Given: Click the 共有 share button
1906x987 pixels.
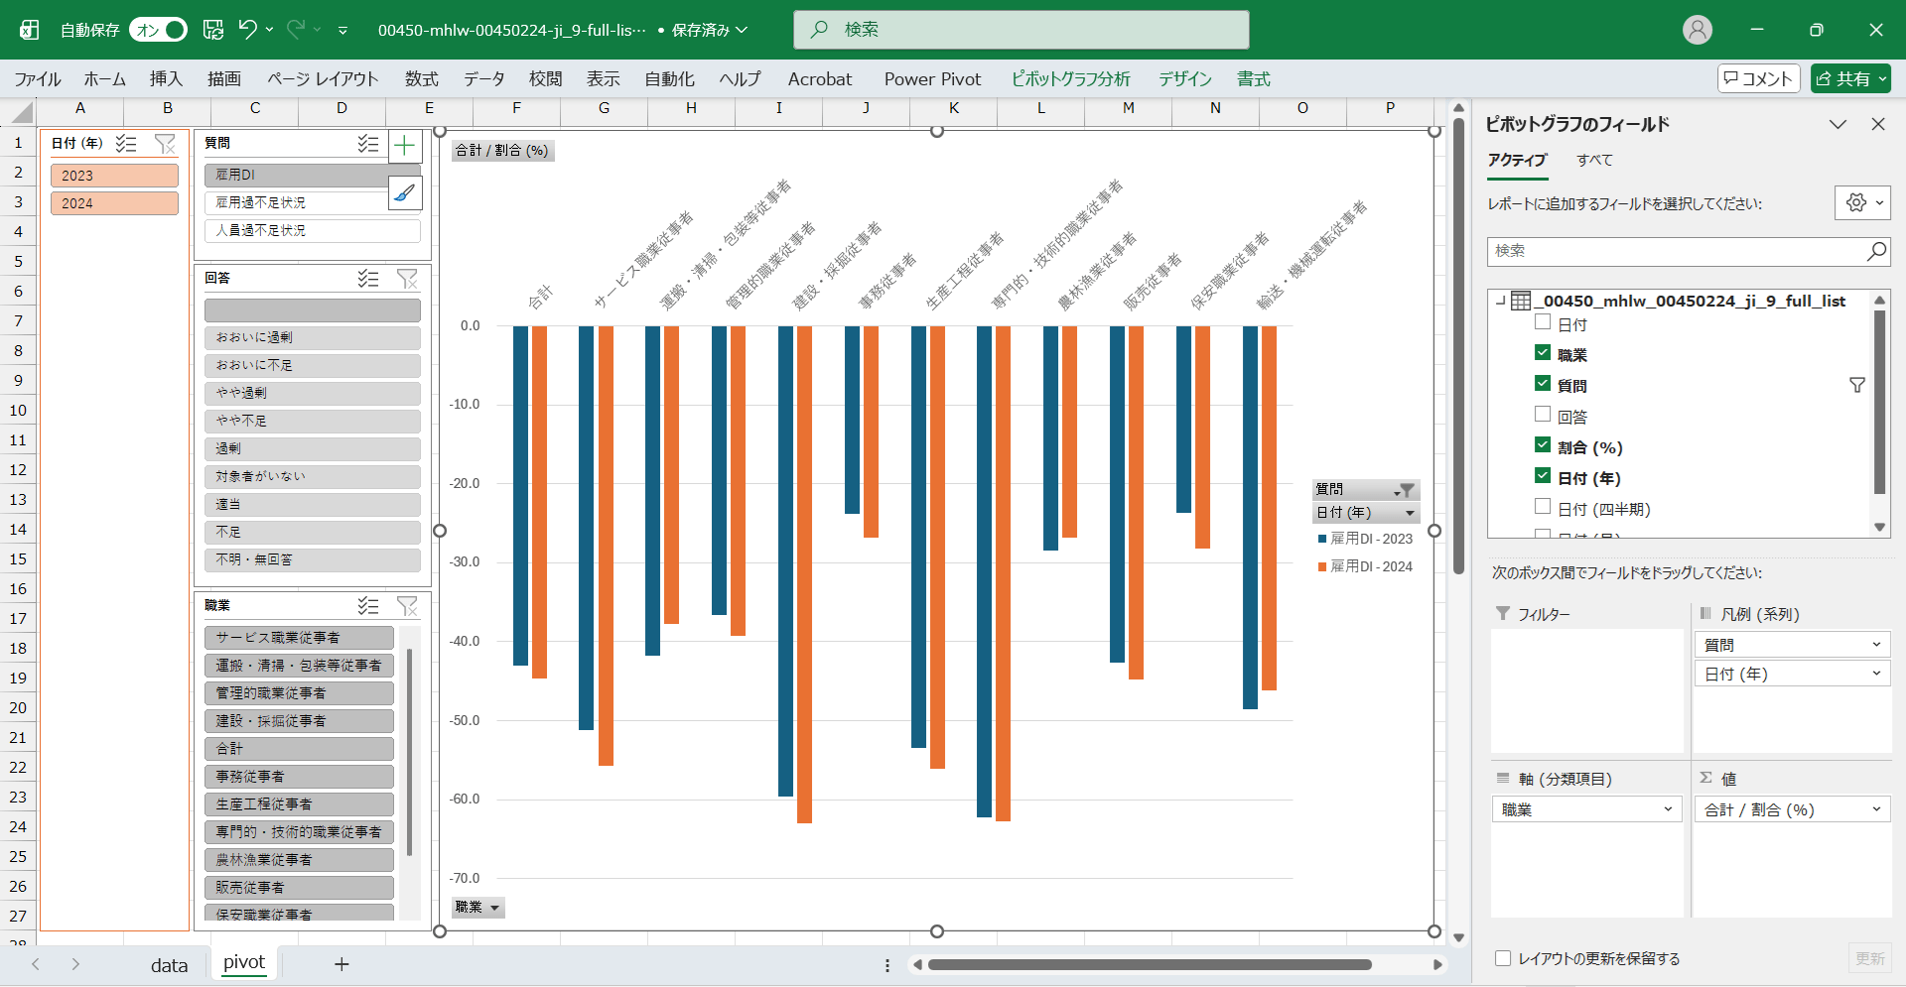Looking at the screenshot, I should coord(1849,79).
